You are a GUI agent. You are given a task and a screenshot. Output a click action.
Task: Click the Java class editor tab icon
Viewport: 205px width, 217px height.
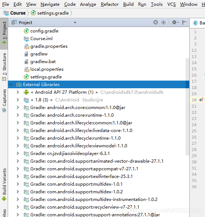tap(195, 23)
